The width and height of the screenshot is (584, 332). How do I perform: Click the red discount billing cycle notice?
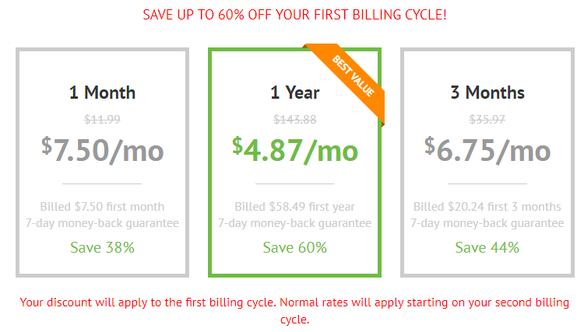294,310
